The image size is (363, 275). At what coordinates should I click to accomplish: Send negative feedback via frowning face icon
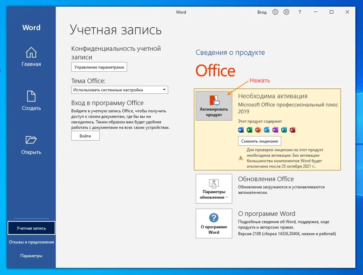coord(287,12)
